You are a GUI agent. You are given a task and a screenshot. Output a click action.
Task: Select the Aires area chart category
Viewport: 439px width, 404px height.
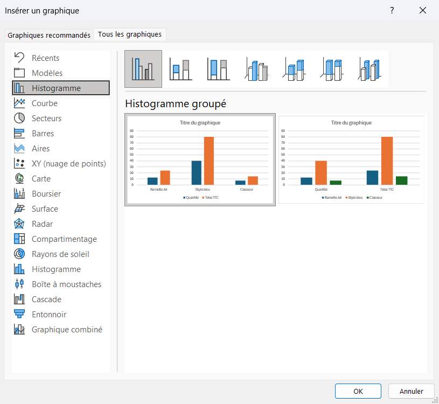61,149
